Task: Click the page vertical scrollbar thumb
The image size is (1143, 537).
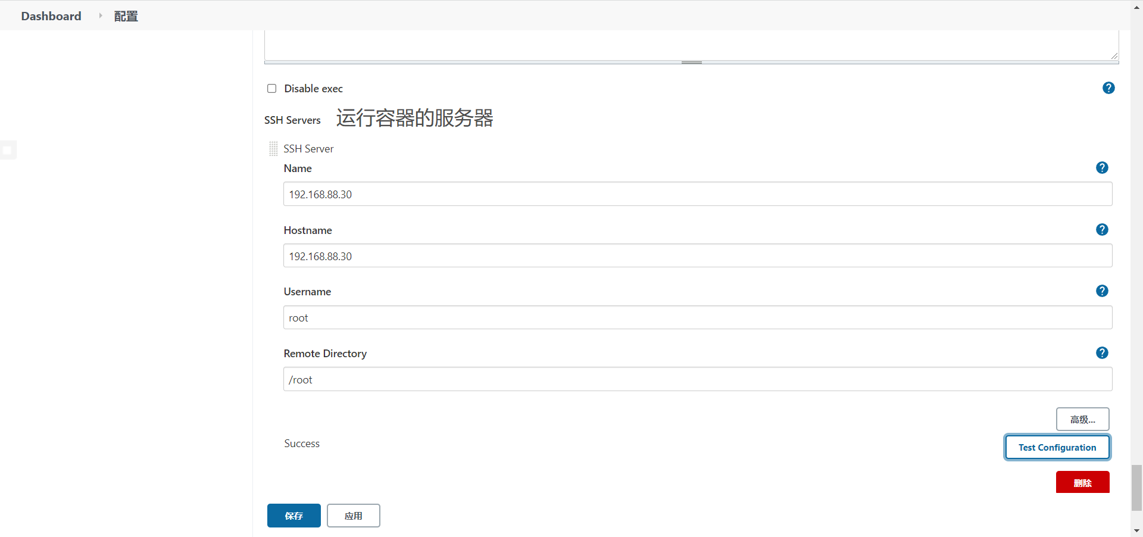Action: (1136, 488)
